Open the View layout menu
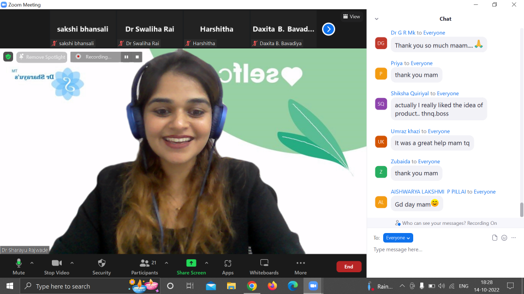This screenshot has width=524, height=294. [x=351, y=16]
